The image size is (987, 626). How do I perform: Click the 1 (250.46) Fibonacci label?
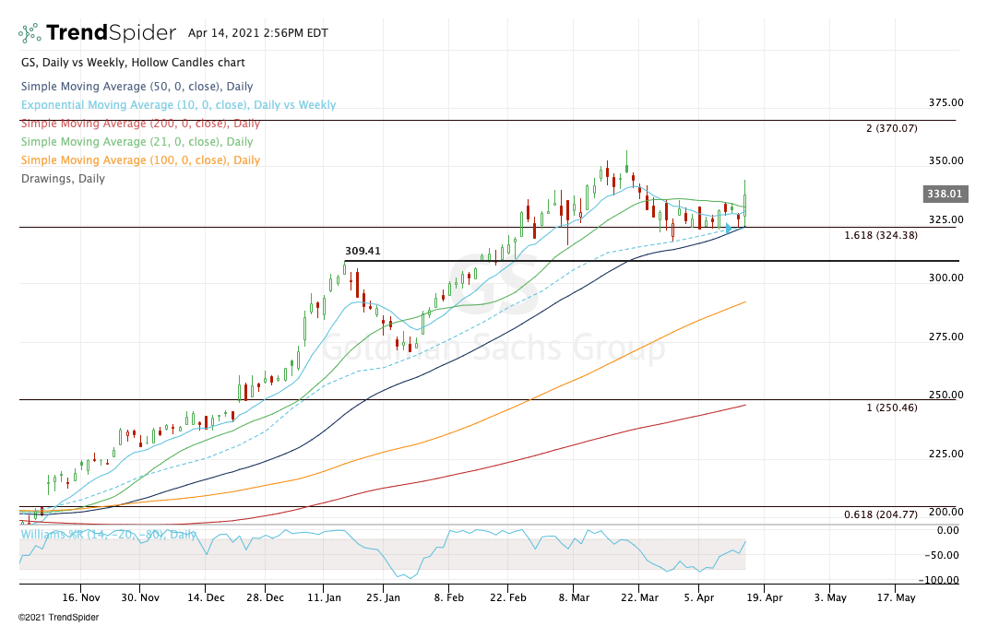(891, 407)
